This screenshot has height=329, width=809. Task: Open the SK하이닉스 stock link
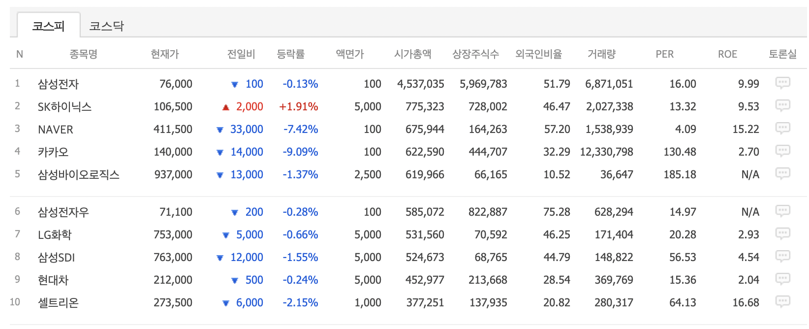64,107
